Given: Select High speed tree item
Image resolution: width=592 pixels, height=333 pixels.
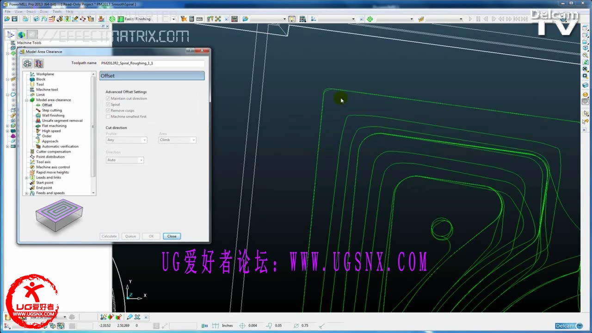Looking at the screenshot, I should pos(51,131).
